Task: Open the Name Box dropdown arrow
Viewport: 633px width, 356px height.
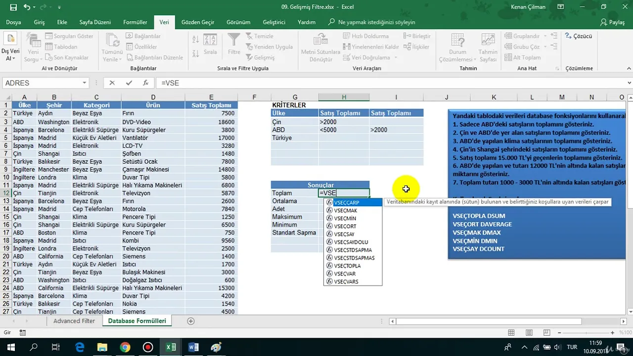Action: [85, 83]
